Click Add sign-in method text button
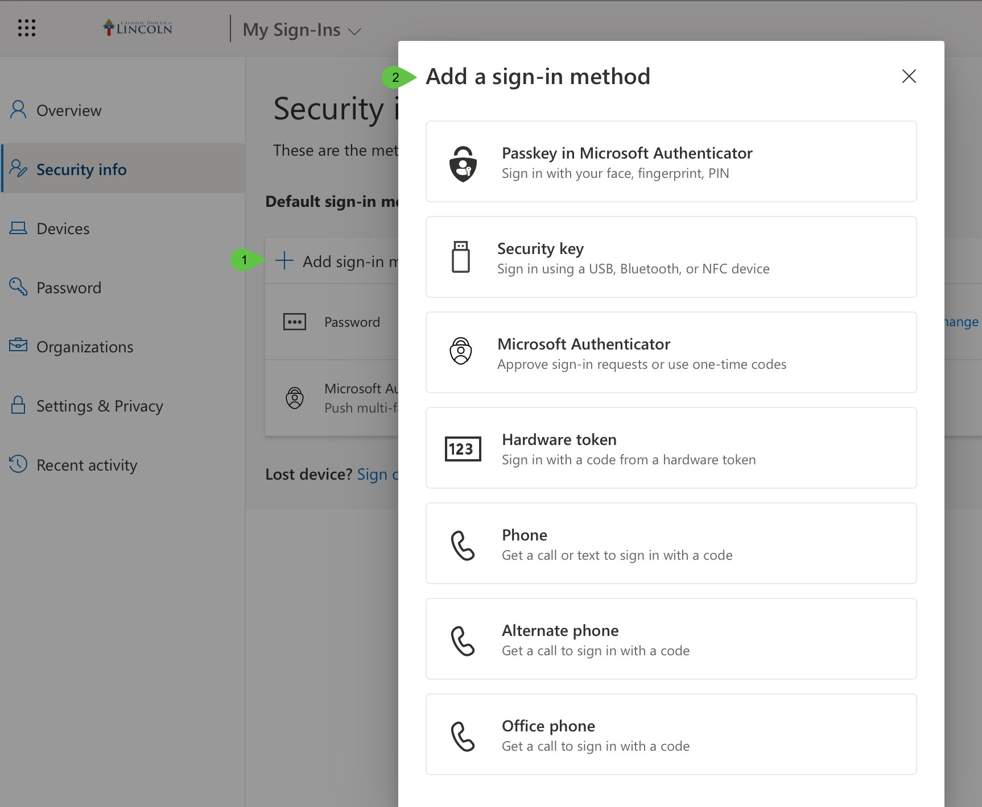The width and height of the screenshot is (982, 807). 350,261
